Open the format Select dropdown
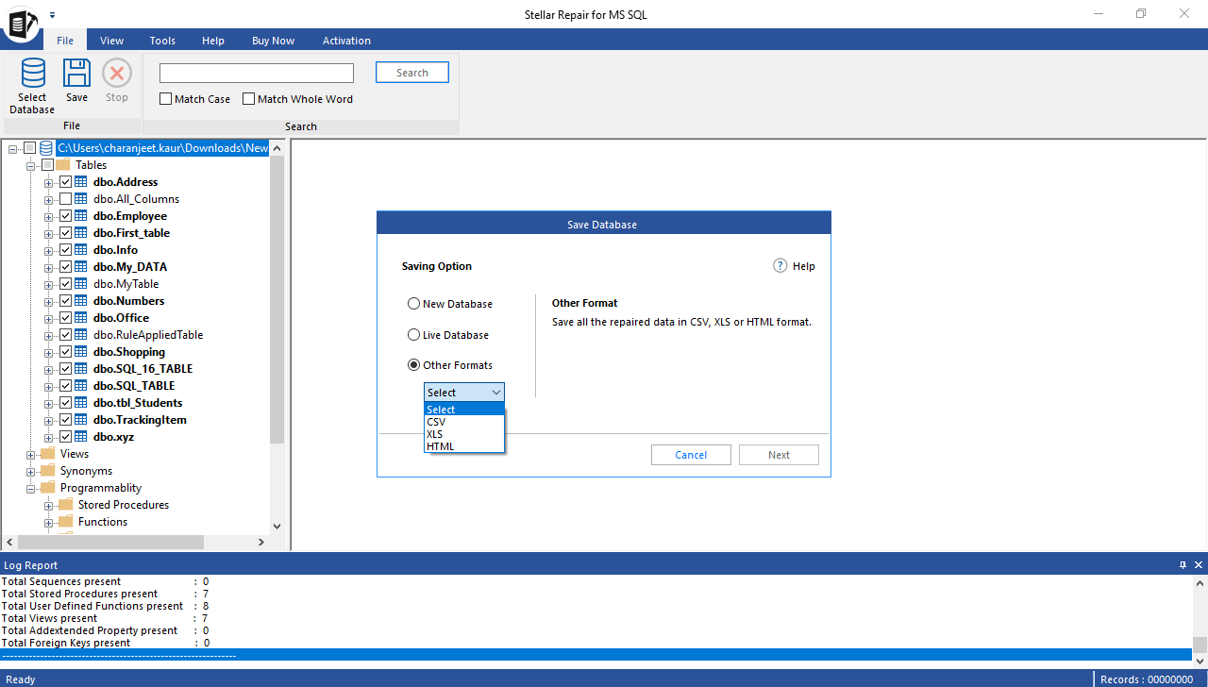The height and width of the screenshot is (687, 1208). click(x=464, y=393)
